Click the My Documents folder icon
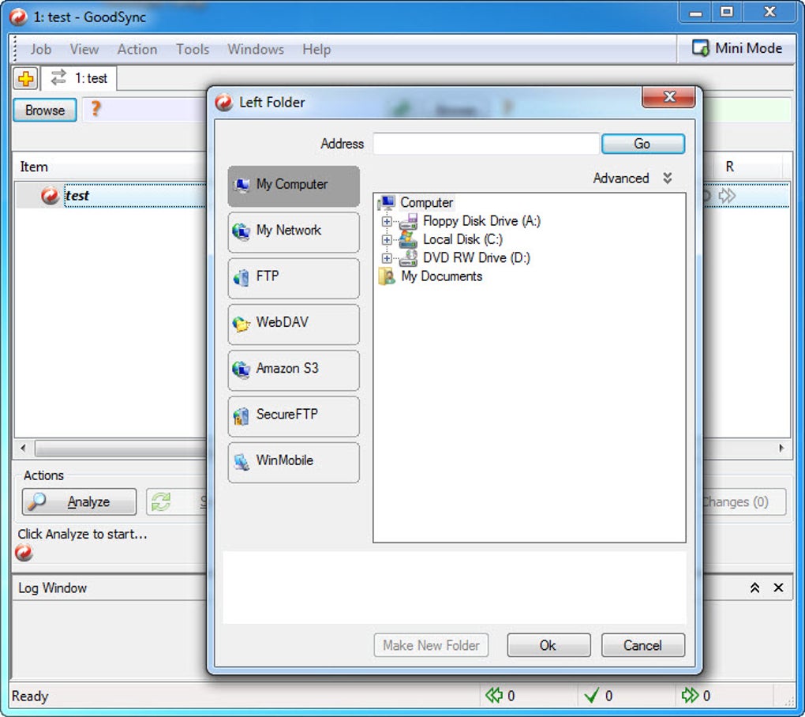The image size is (805, 717). click(x=387, y=276)
